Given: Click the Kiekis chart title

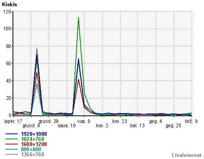Looking at the screenshot, I should (x=9, y=5).
